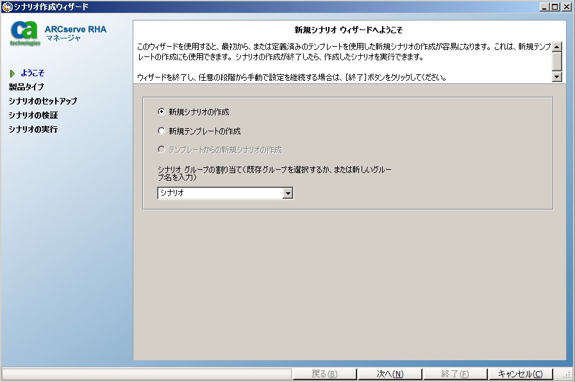Viewport: 575px width, 382px height.
Task: Click the ARCserve RHA マネージャ title text
Action: click(76, 33)
